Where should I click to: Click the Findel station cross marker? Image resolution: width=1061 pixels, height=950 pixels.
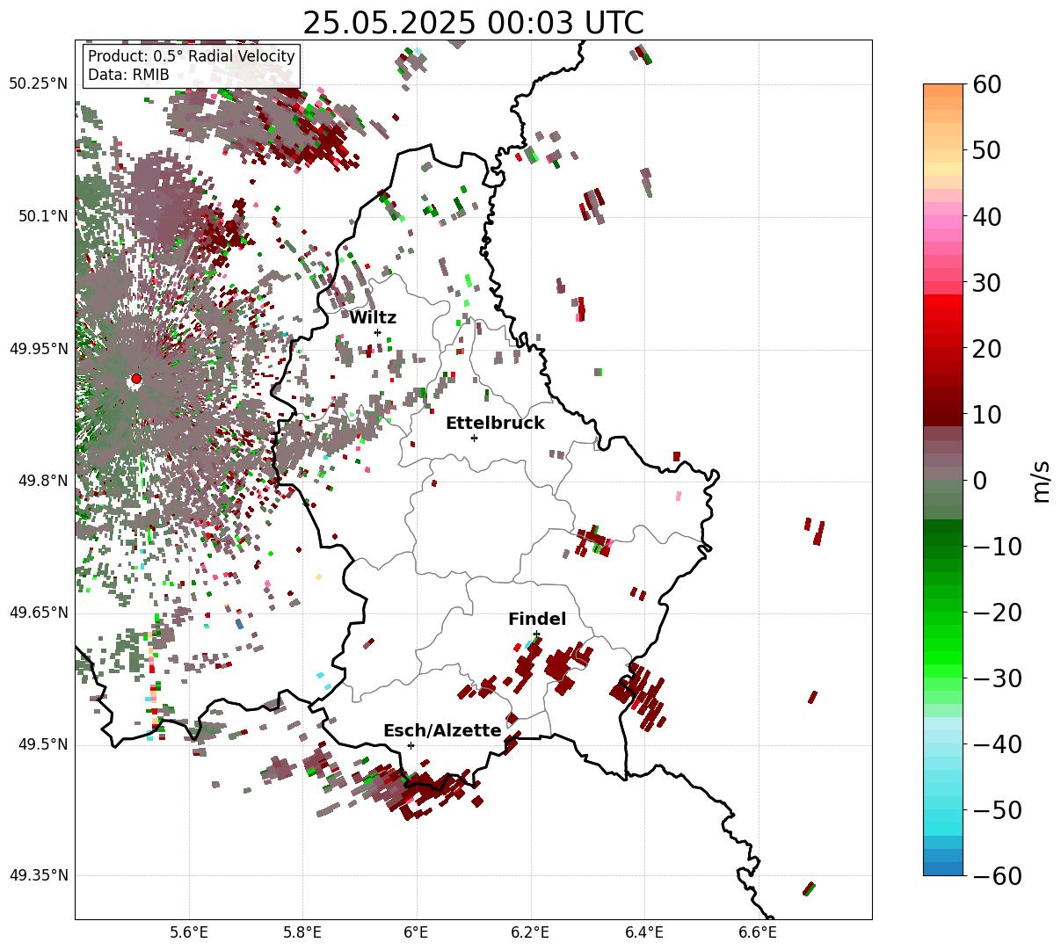point(536,634)
